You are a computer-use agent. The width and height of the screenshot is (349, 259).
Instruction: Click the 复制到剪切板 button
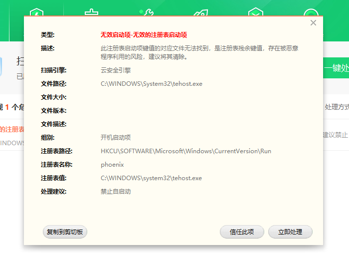click(65, 232)
